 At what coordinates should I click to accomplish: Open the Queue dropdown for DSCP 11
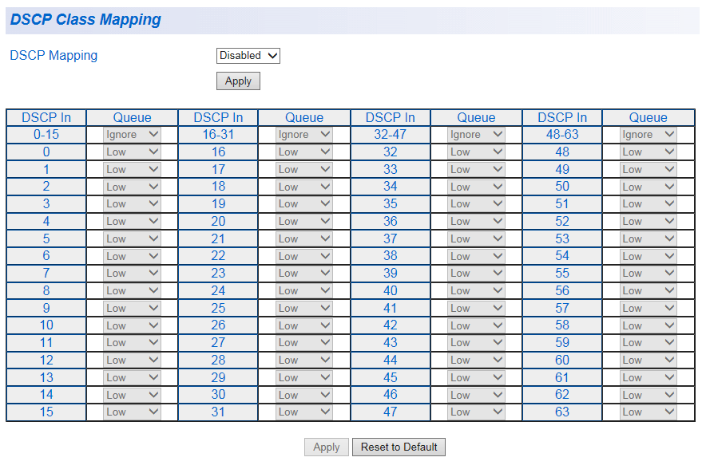132,343
